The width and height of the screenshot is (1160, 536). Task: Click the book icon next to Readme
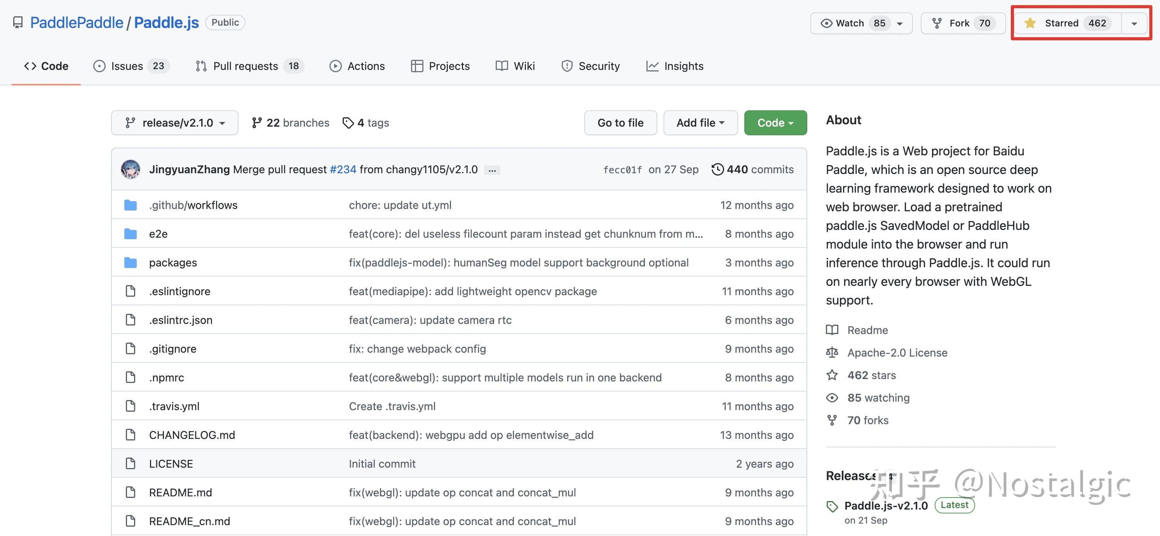coord(832,330)
